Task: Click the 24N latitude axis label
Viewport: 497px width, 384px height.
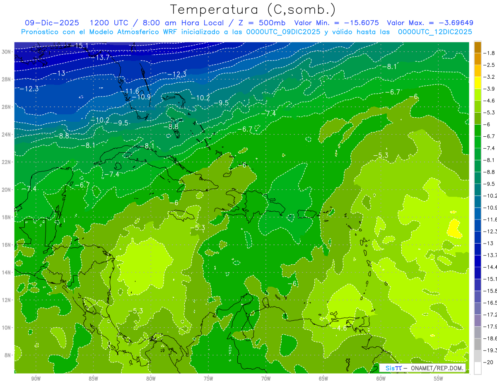Action: [7, 135]
